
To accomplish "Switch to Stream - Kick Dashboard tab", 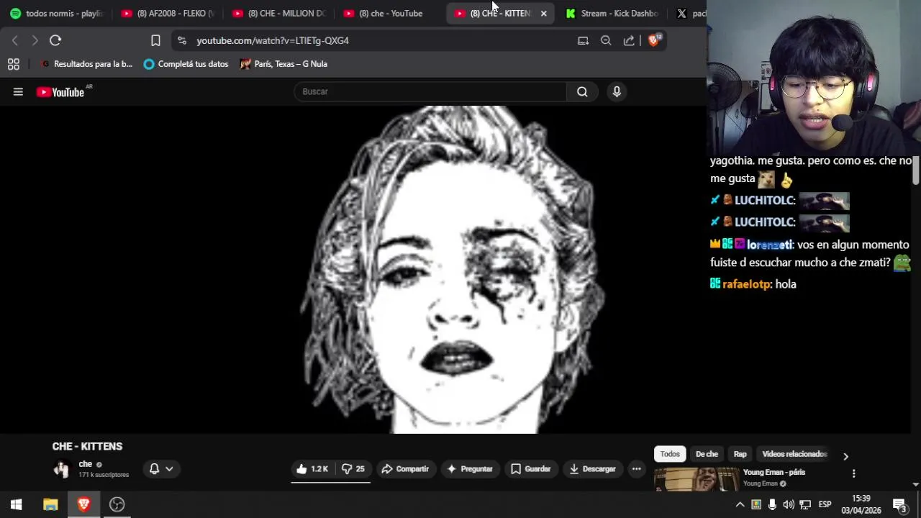I will (x=612, y=13).
